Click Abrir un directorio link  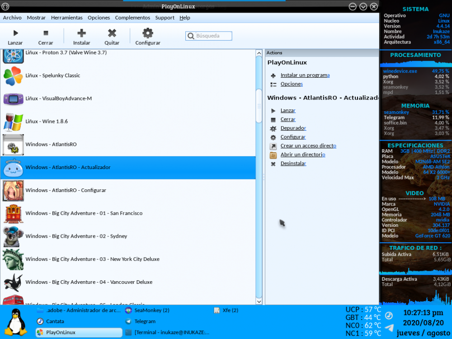[x=302, y=155]
